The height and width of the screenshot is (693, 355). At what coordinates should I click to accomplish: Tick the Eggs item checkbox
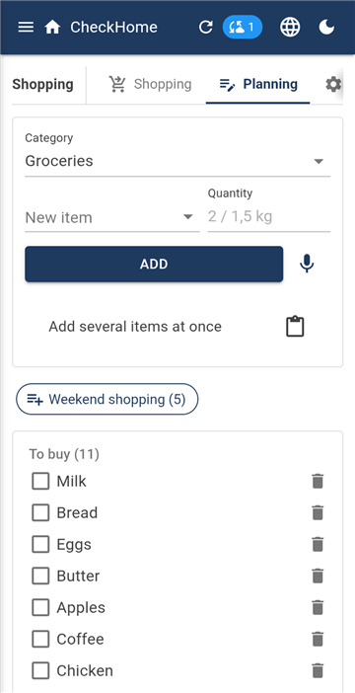[x=40, y=544]
